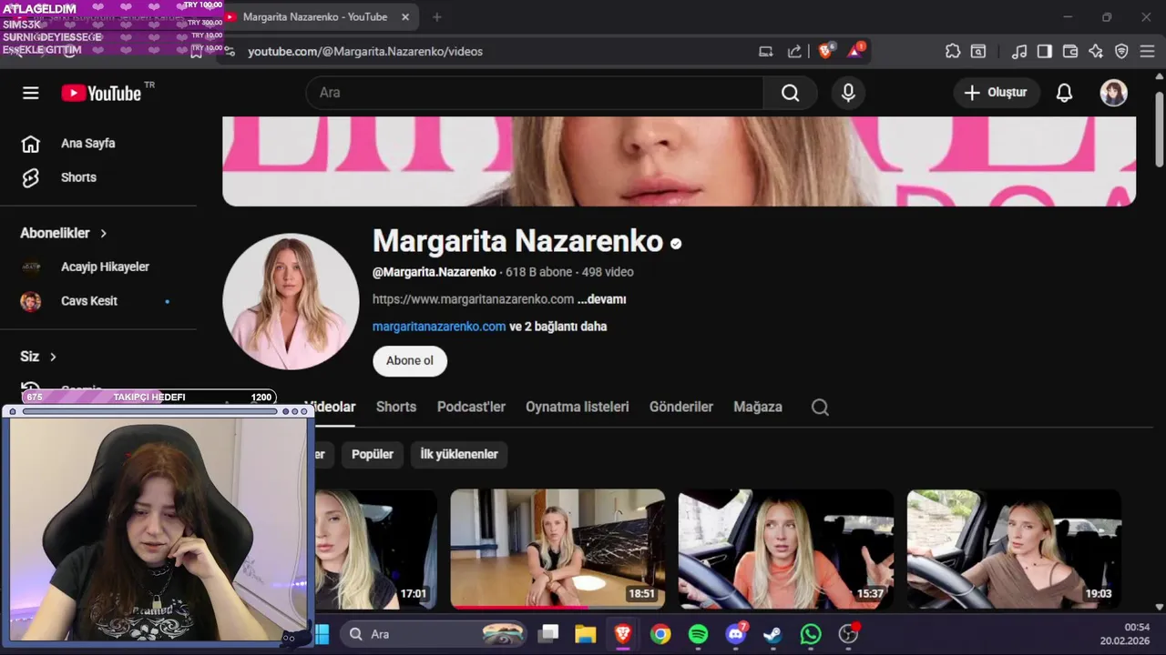Click Brave Shields lion icon
Image resolution: width=1166 pixels, height=655 pixels.
pos(826,51)
